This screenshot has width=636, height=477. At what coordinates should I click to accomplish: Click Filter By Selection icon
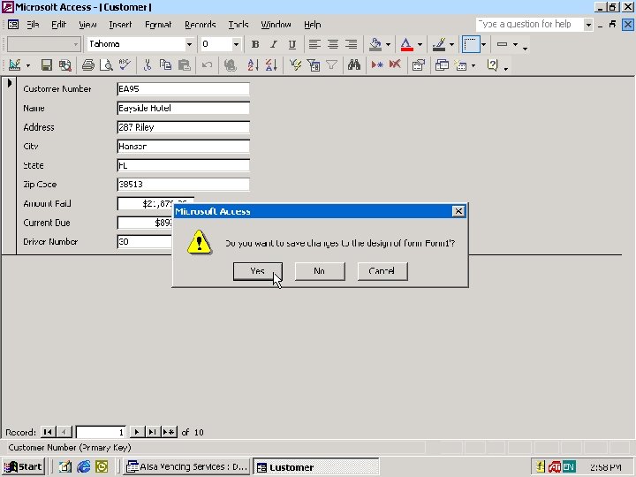[295, 64]
